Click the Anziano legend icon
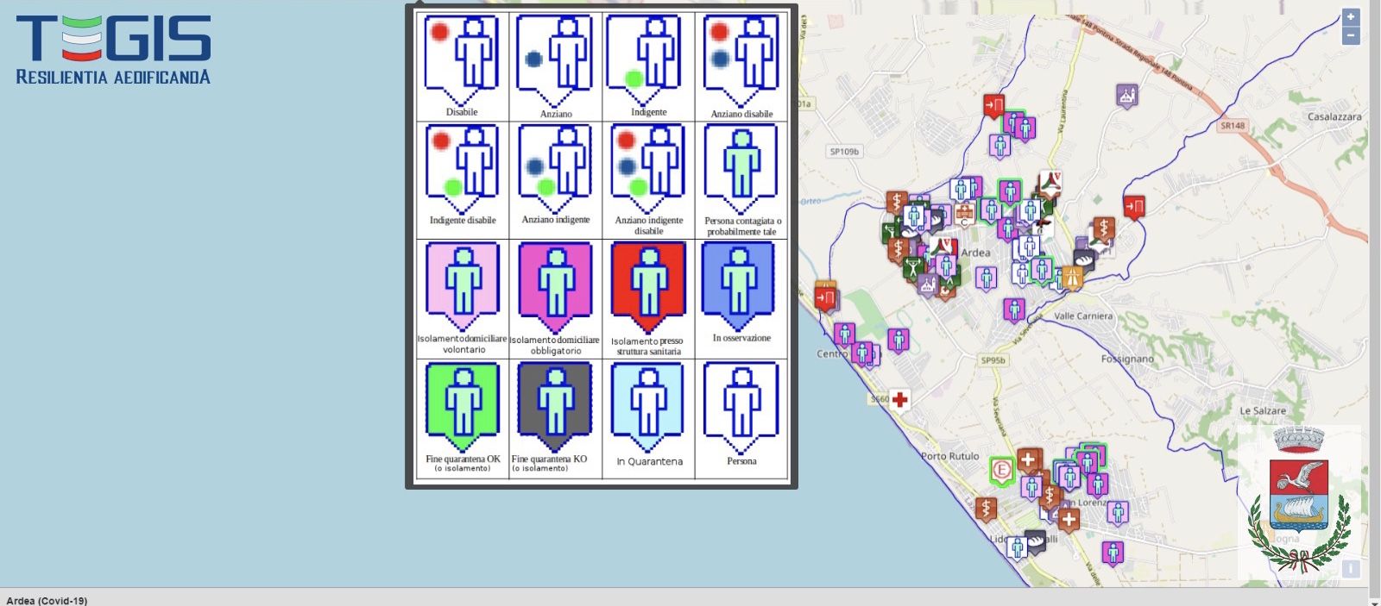 point(555,59)
